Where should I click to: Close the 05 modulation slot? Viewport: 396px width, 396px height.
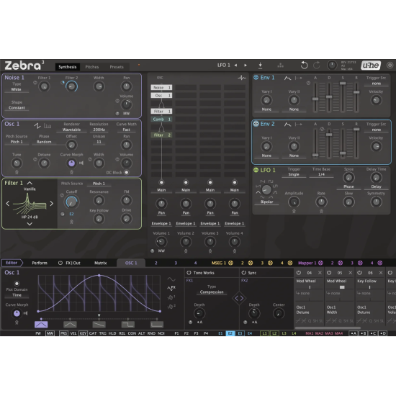coord(351,273)
